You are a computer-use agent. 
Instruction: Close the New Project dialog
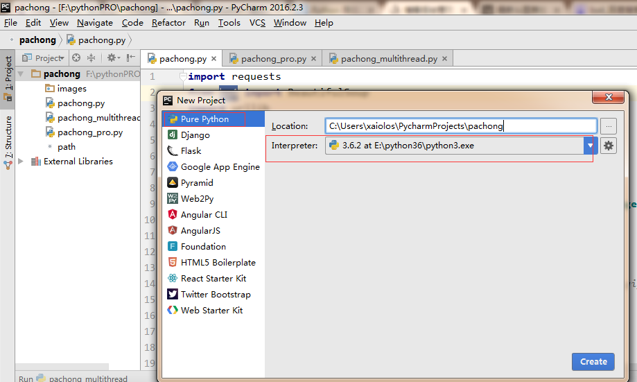point(608,97)
